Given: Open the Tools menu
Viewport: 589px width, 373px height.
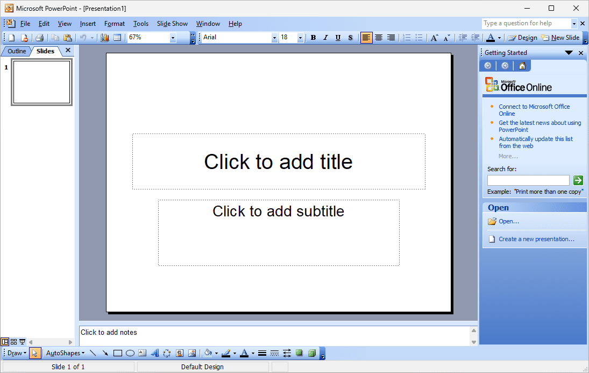Looking at the screenshot, I should (141, 24).
